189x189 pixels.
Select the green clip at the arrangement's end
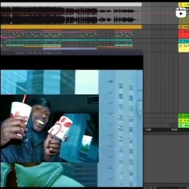[124, 45]
